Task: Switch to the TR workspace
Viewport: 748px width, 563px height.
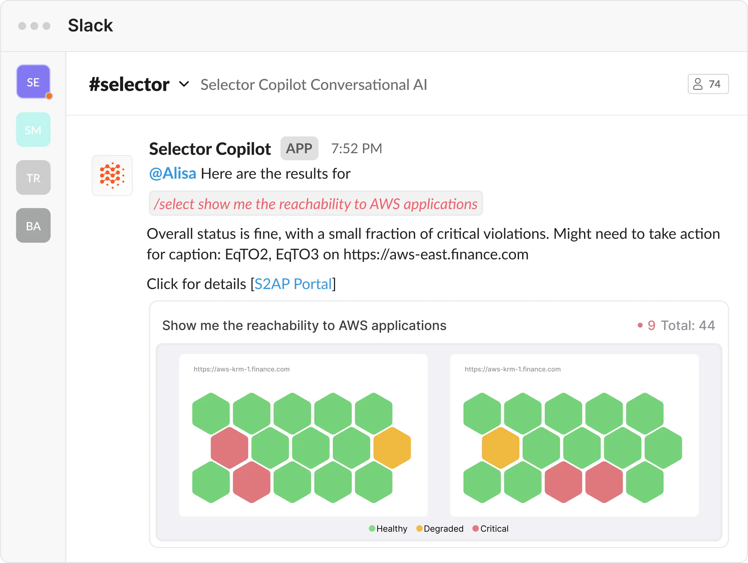Action: click(33, 178)
